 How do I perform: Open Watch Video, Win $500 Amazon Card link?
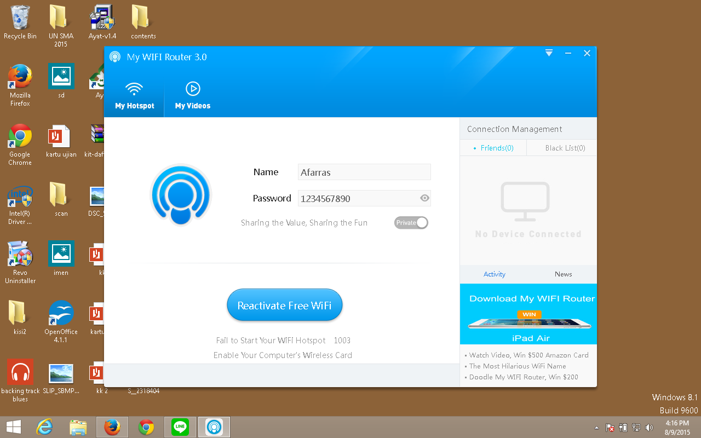pos(528,355)
